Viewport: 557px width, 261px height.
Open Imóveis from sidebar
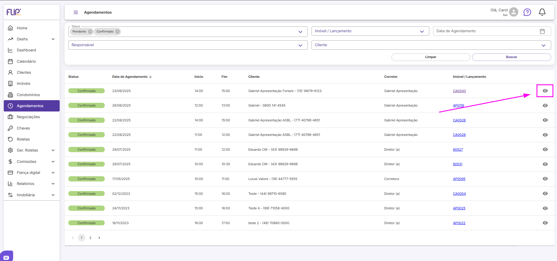[x=31, y=84]
